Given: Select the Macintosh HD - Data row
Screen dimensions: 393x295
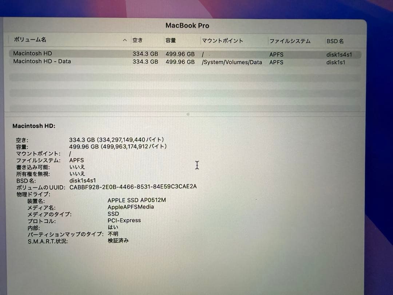Looking at the screenshot, I should tap(185, 62).
